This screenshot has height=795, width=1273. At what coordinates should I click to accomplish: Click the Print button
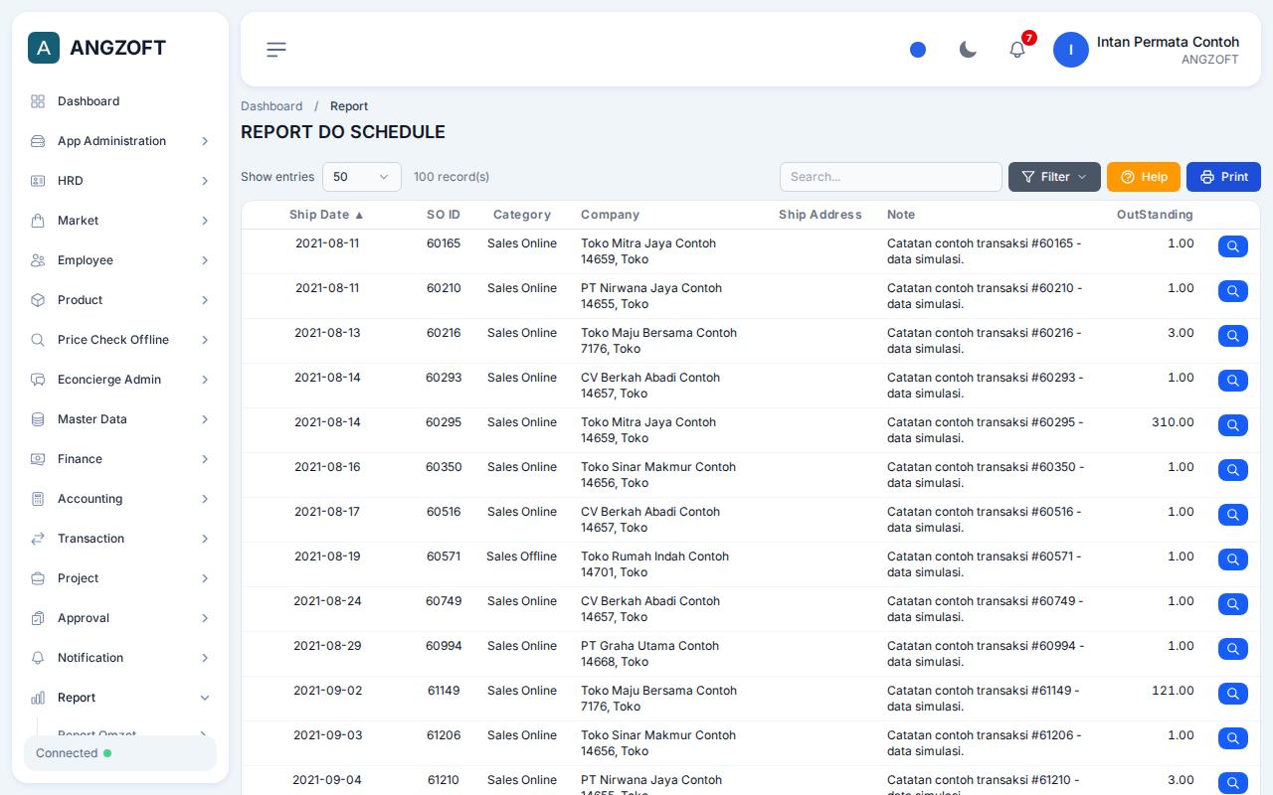pyautogui.click(x=1223, y=177)
